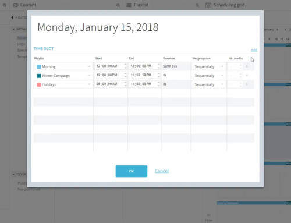This screenshot has height=223, width=291.
Task: Switch to Content tab in background window
Action: click(24, 5)
